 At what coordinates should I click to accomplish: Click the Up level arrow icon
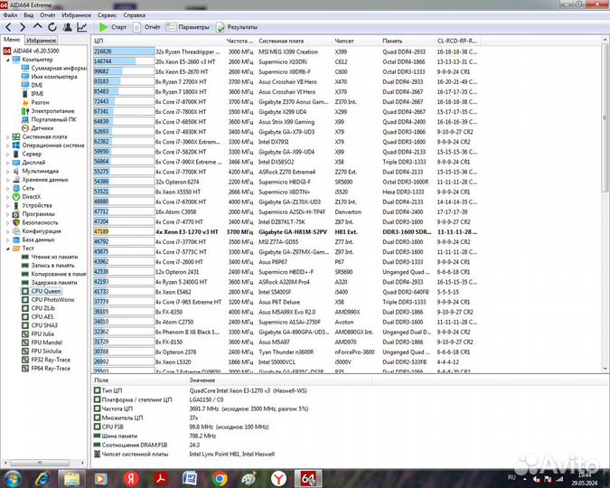[x=36, y=28]
